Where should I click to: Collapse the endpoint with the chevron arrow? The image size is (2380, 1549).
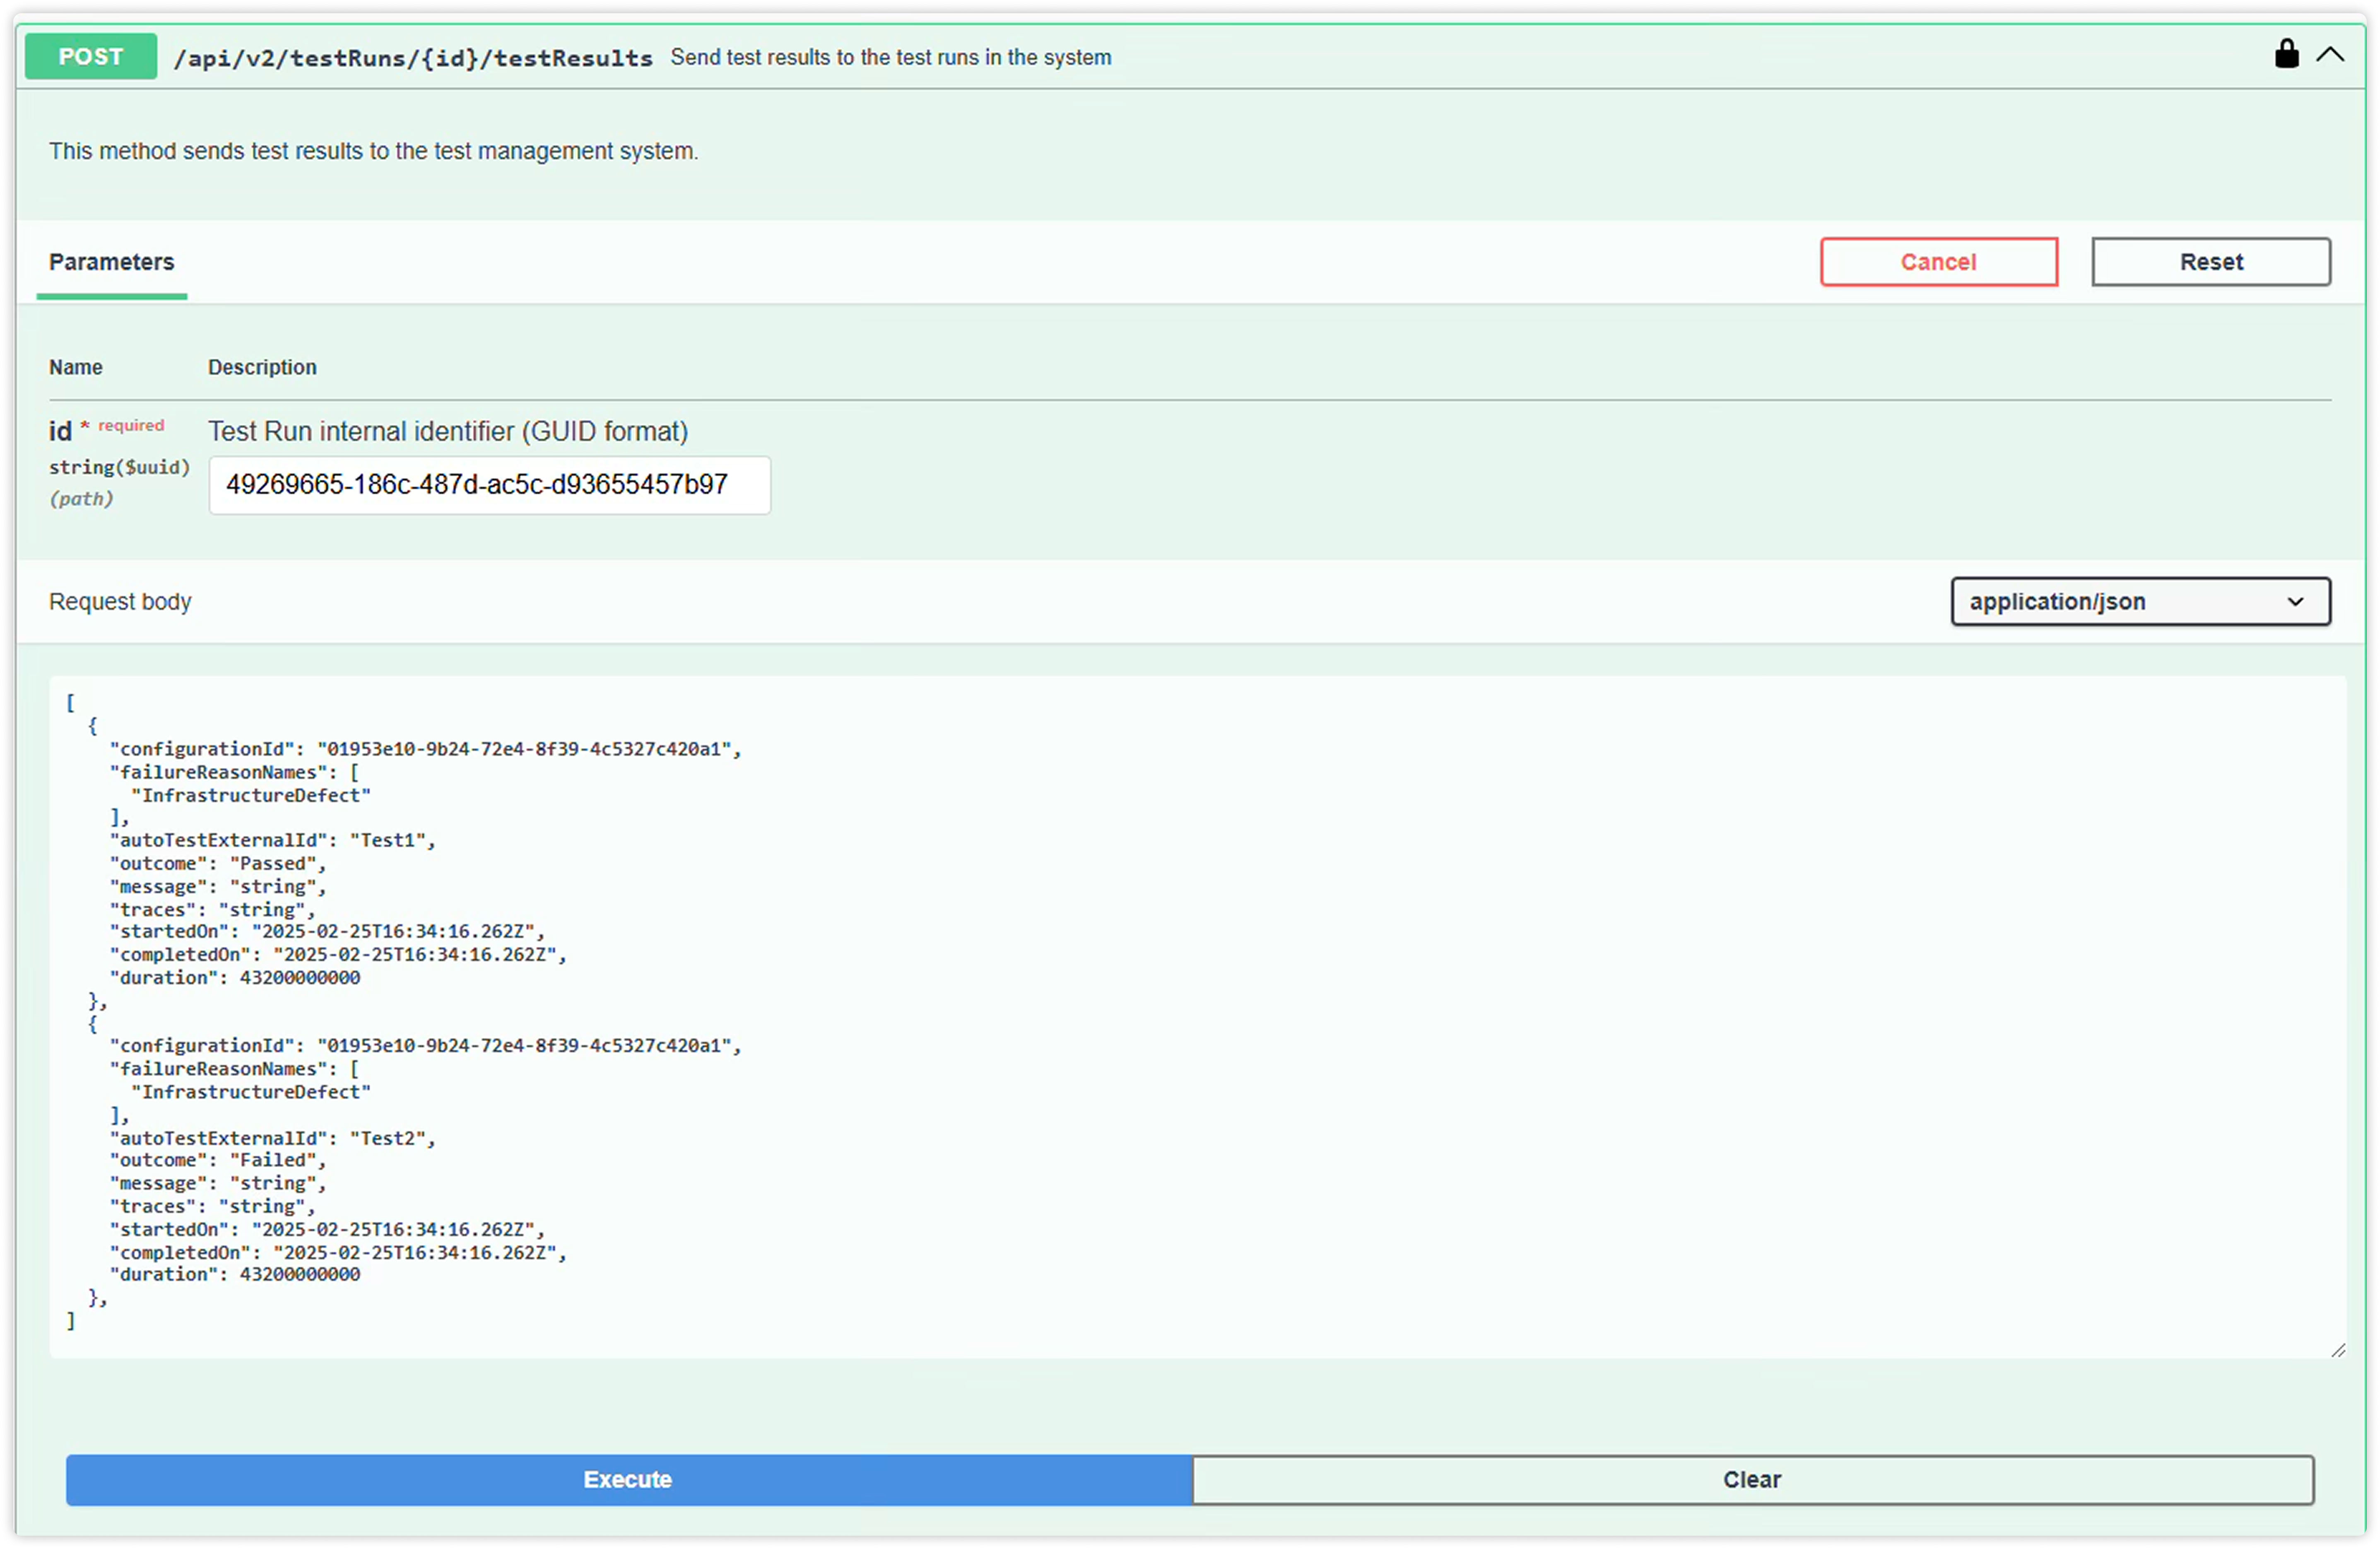(x=2330, y=55)
